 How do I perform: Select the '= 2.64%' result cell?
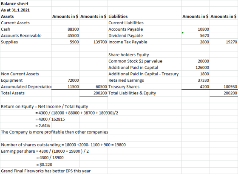click(42, 126)
